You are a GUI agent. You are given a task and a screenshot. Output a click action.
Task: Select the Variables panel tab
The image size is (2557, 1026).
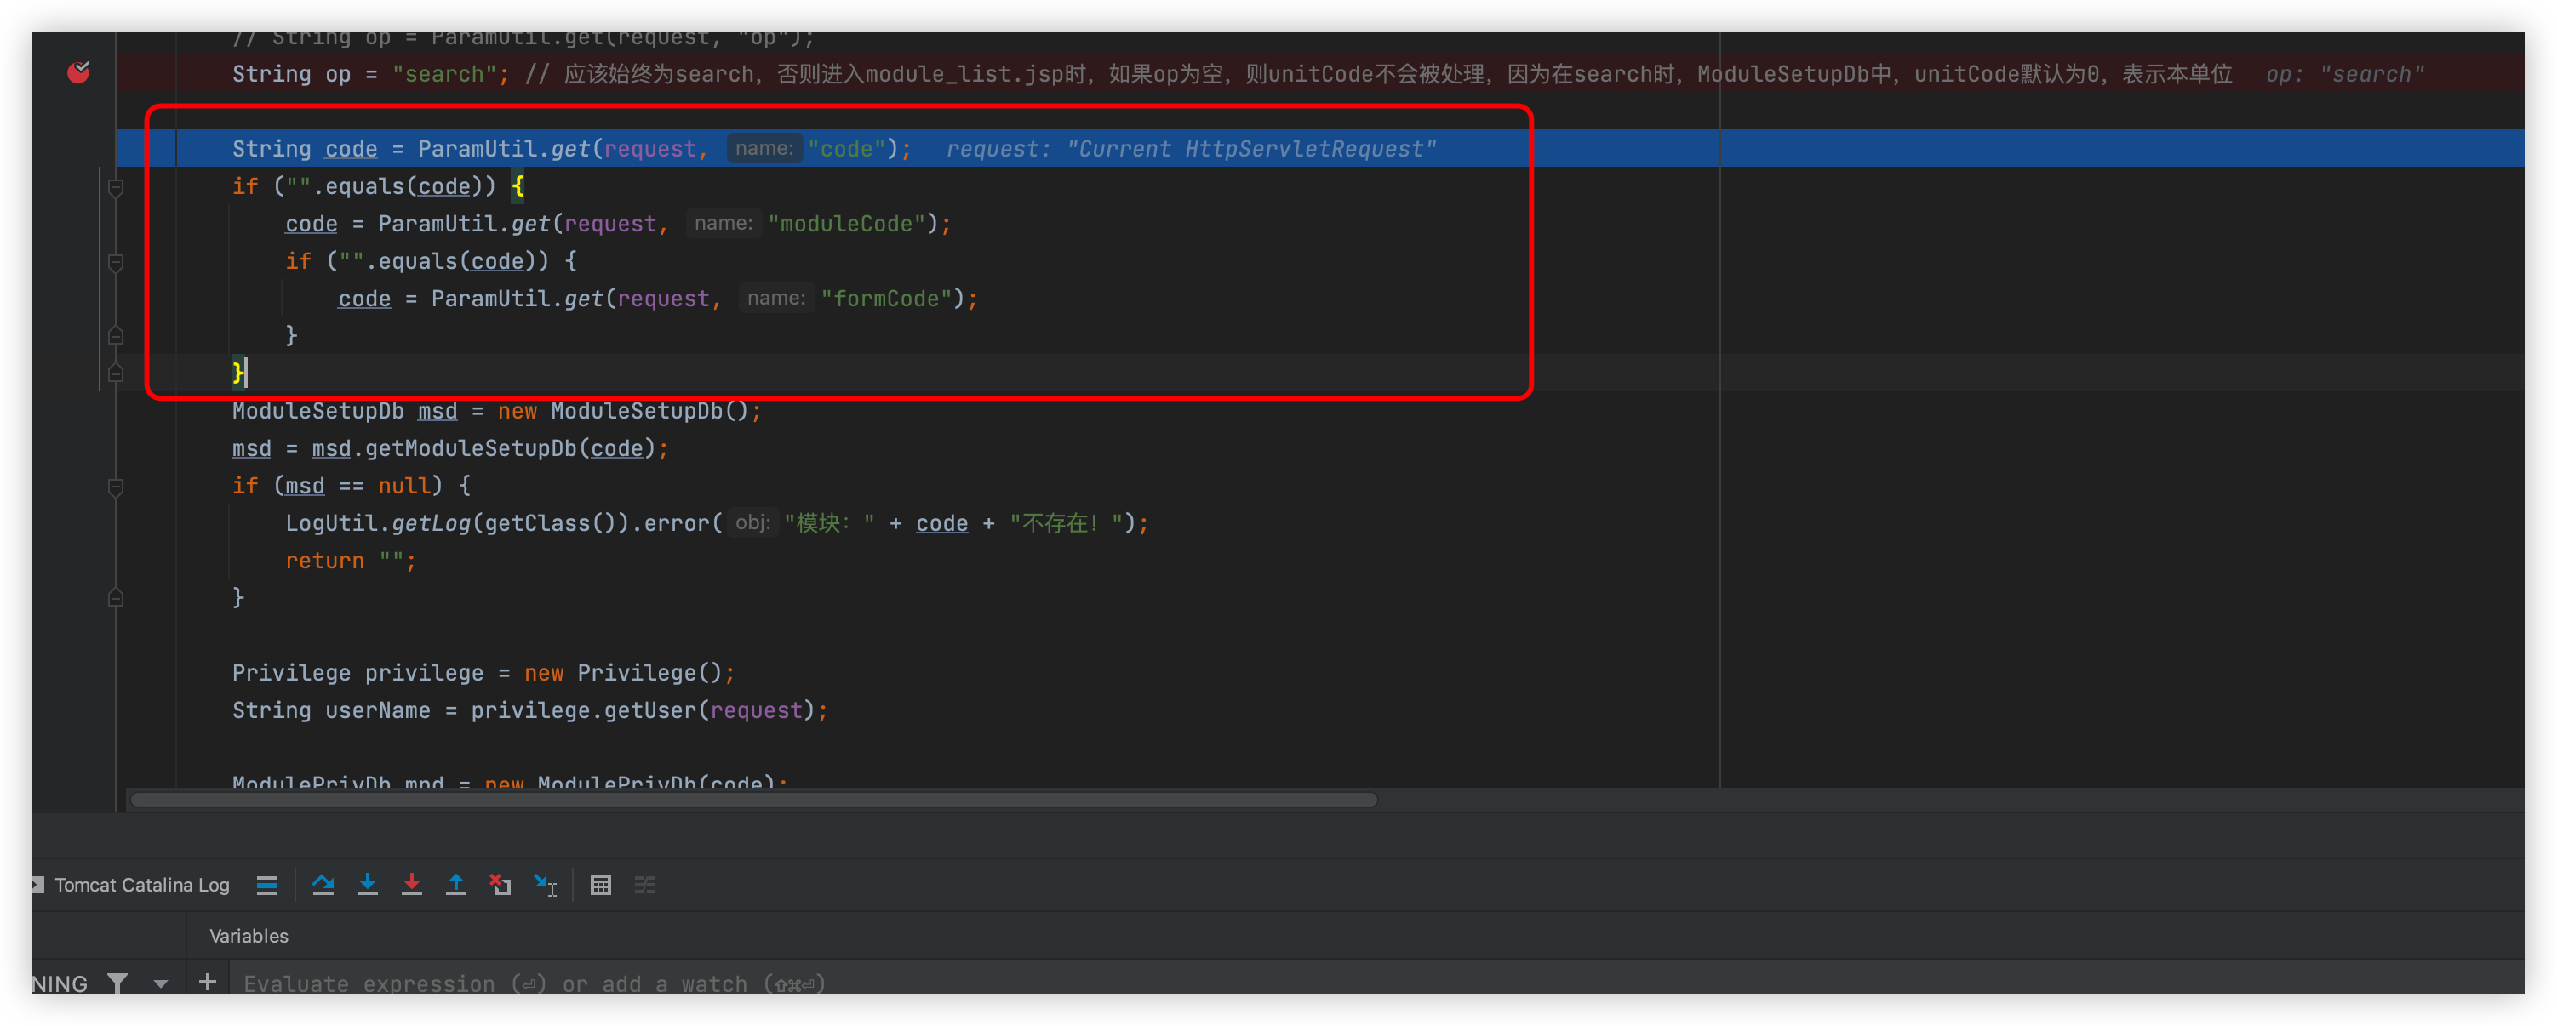(249, 936)
